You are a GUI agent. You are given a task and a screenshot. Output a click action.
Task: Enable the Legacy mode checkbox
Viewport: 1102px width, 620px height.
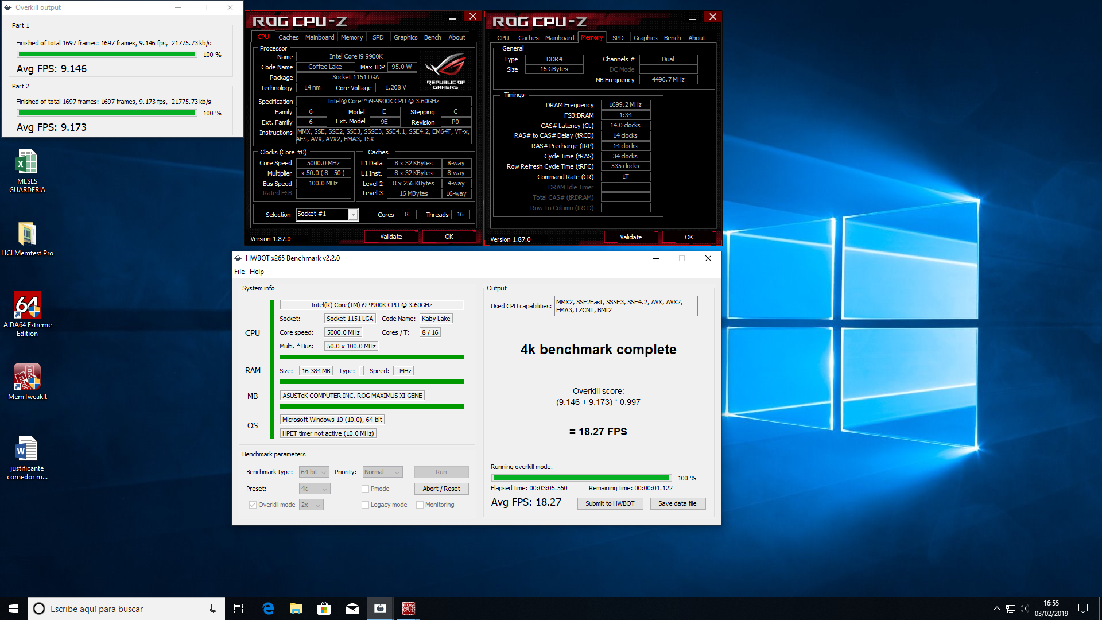(365, 505)
